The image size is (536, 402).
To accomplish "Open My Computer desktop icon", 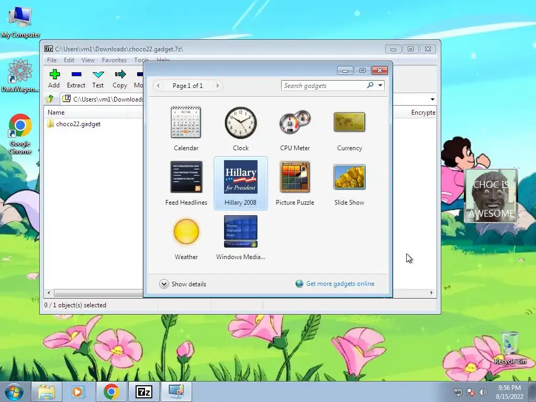I will pos(20,21).
